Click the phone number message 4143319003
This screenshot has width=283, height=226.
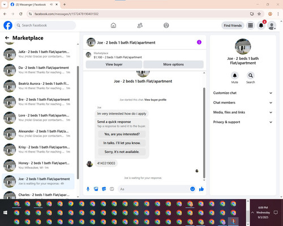[x=106, y=163]
